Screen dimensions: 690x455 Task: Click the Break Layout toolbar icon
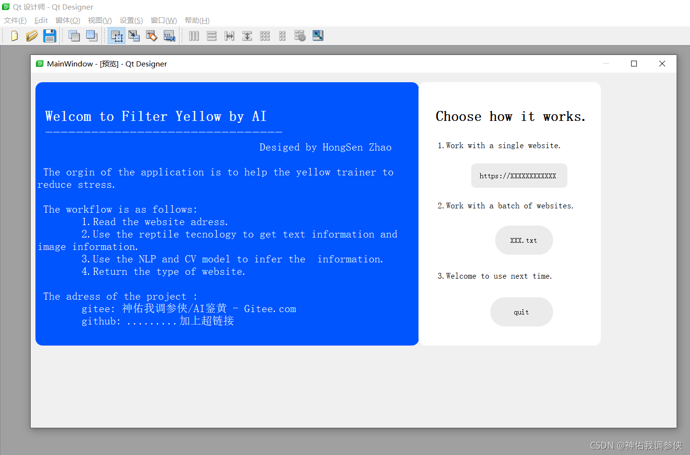tap(300, 36)
